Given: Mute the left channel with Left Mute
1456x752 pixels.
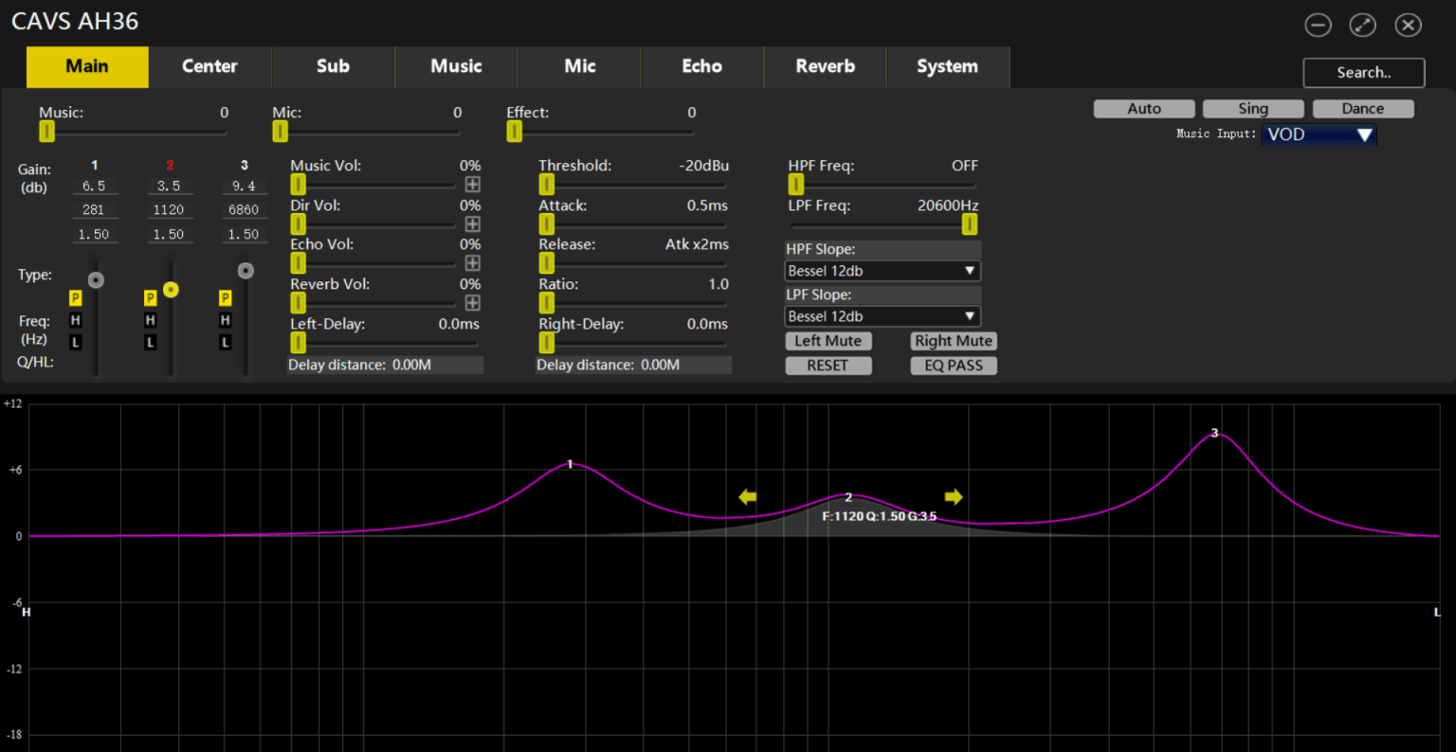Looking at the screenshot, I should point(828,341).
